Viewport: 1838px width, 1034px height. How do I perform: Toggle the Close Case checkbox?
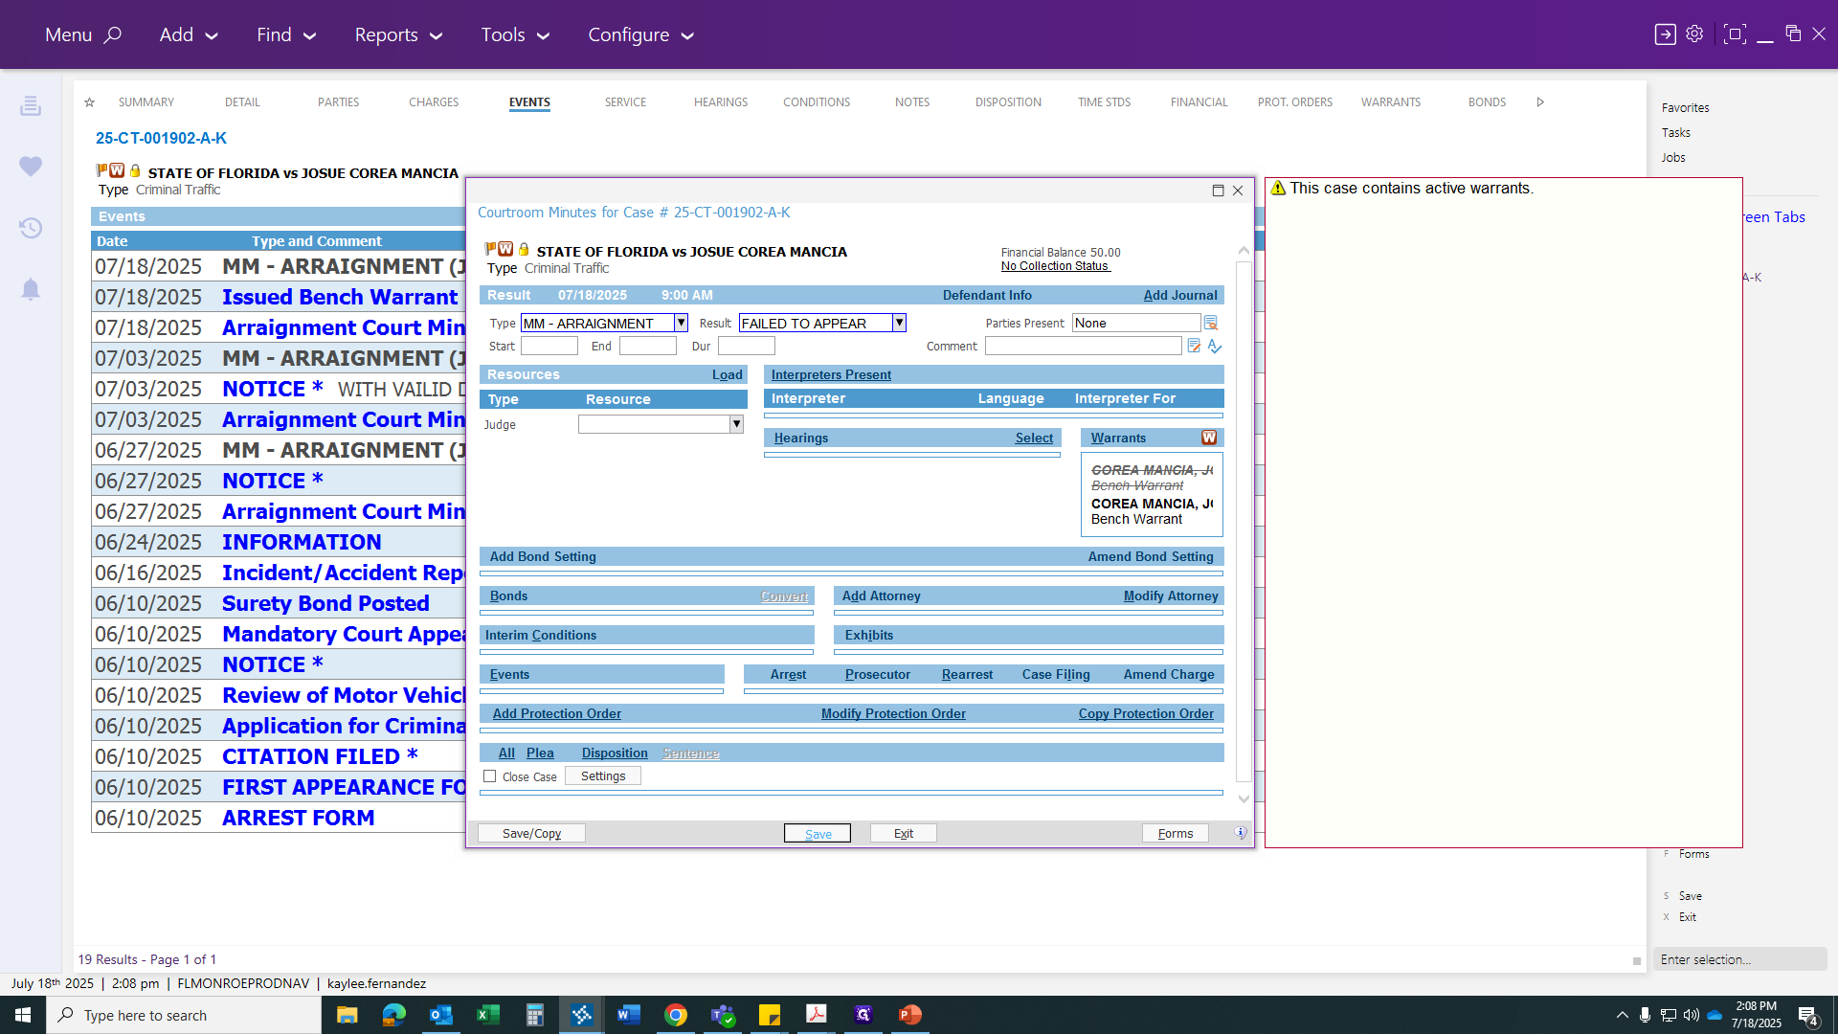(x=490, y=776)
